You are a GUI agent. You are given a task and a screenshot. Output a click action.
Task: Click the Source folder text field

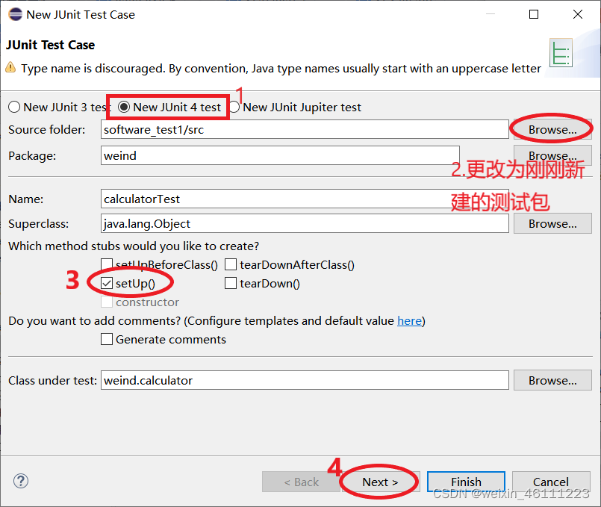305,129
